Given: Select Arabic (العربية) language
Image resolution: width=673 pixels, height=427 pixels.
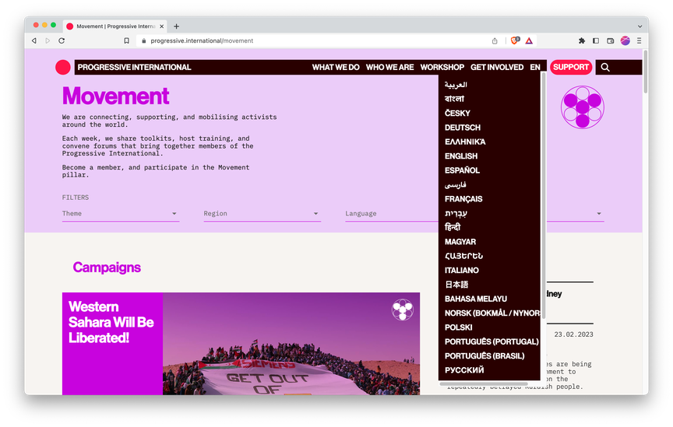Looking at the screenshot, I should click(x=456, y=85).
